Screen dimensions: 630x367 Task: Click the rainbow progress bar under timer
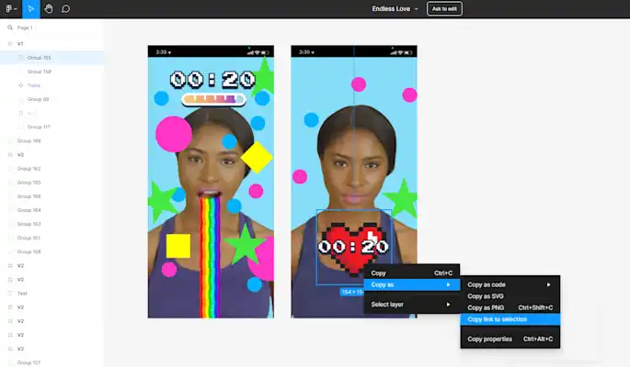213,99
